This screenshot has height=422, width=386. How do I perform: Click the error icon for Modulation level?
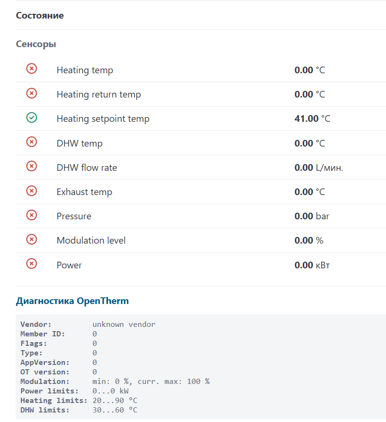tap(31, 239)
